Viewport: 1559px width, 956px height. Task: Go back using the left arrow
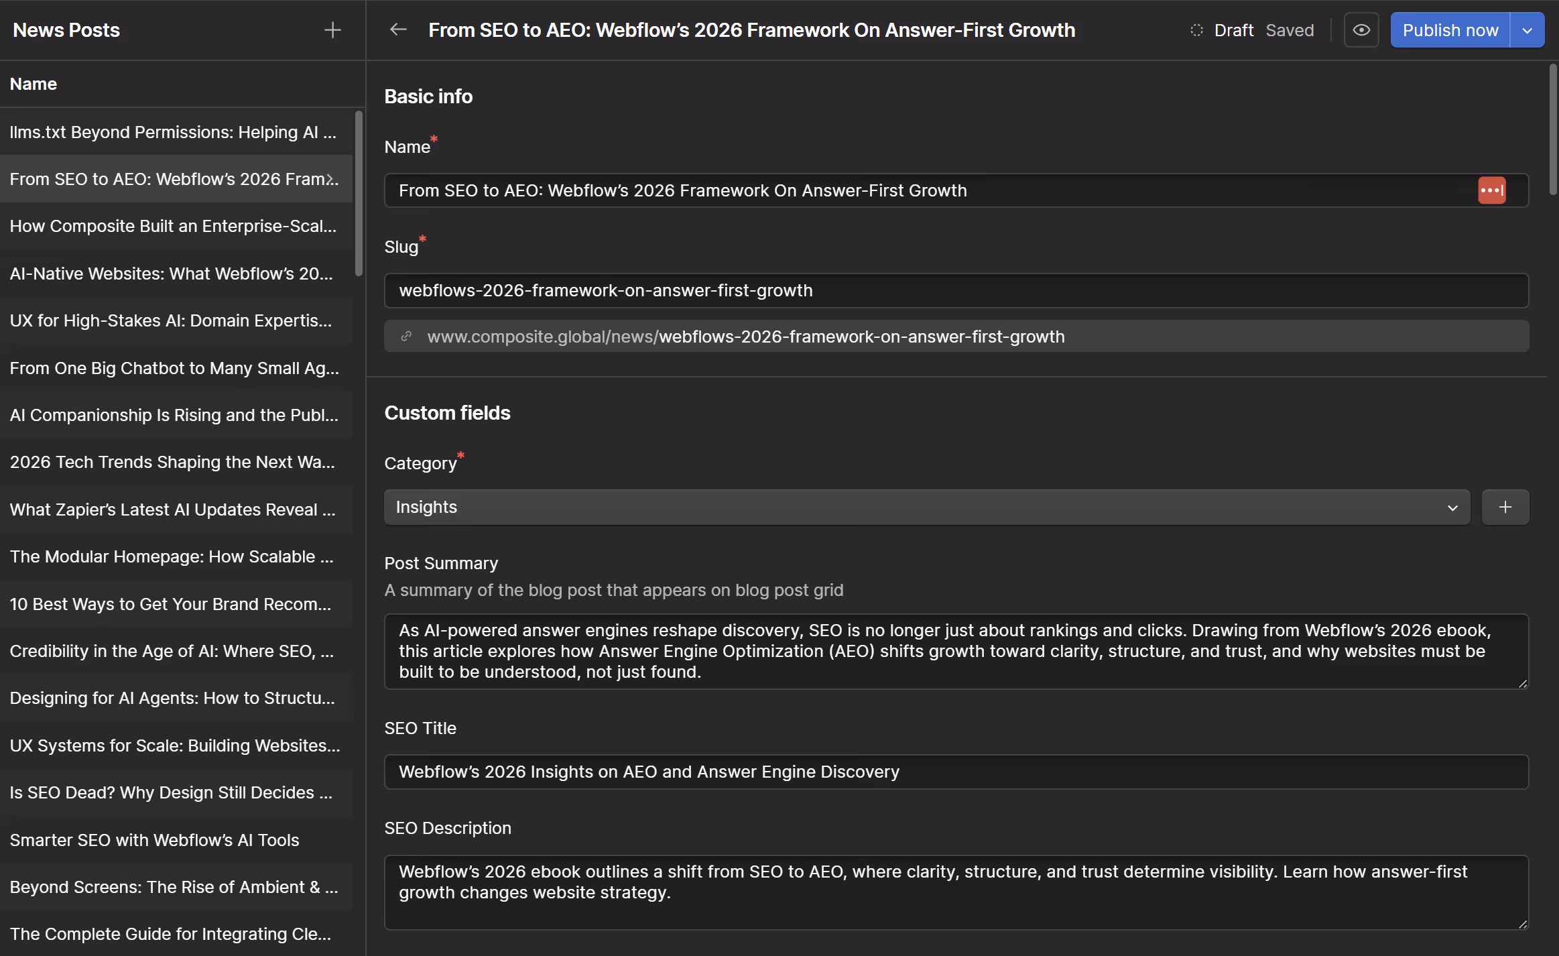(x=398, y=29)
